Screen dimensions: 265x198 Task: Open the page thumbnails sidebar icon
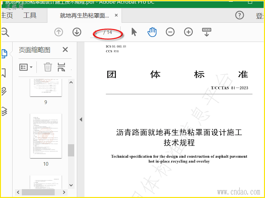point(4,54)
